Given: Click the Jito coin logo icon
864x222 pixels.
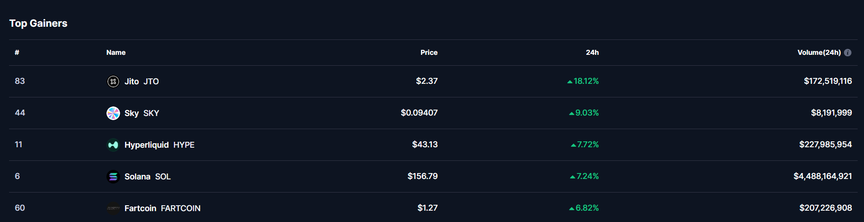Looking at the screenshot, I should [x=113, y=82].
